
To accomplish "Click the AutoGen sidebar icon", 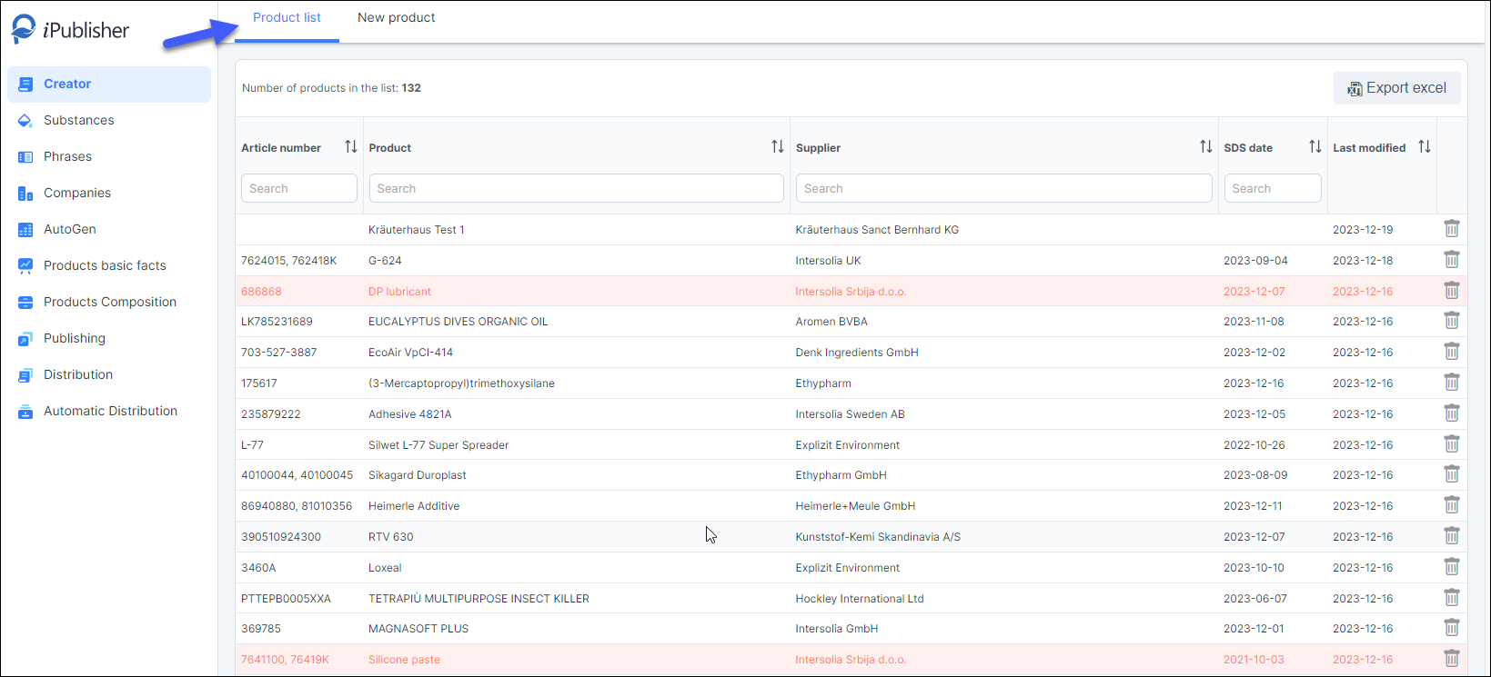I will point(25,229).
